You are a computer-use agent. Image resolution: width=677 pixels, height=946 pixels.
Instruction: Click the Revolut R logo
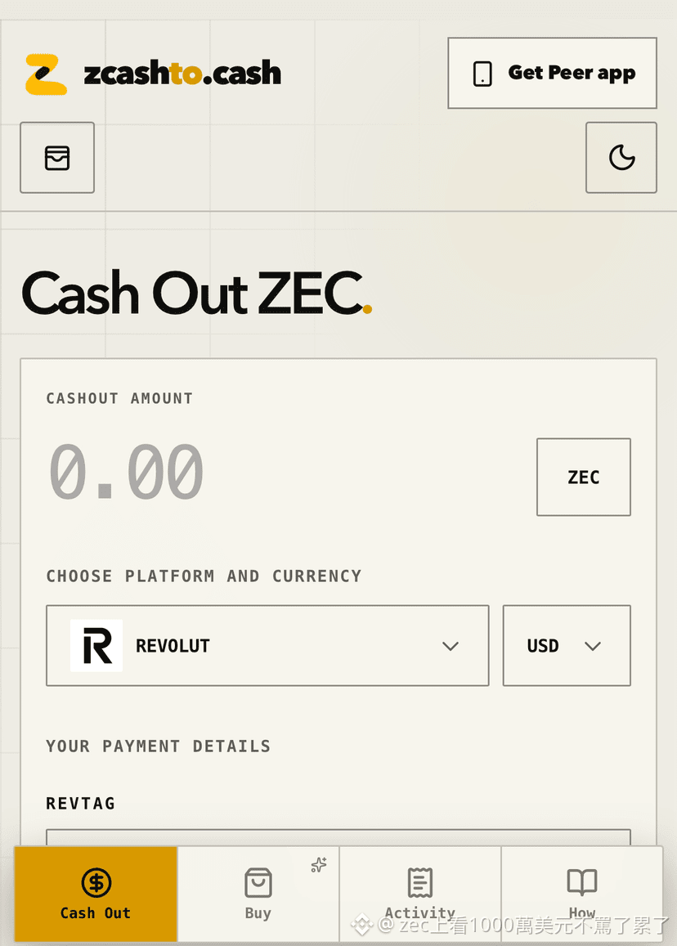[96, 646]
